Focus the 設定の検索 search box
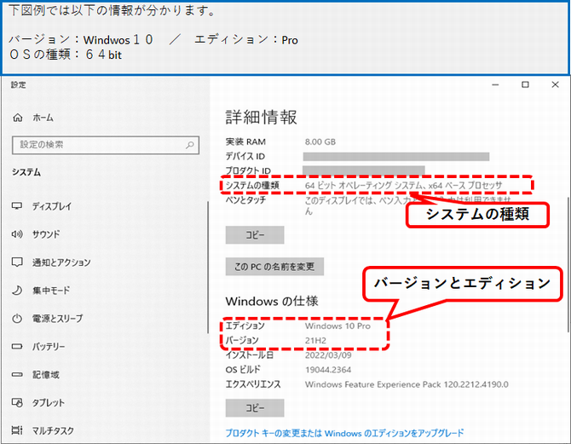Viewport: 571px width, 444px height. (106, 145)
